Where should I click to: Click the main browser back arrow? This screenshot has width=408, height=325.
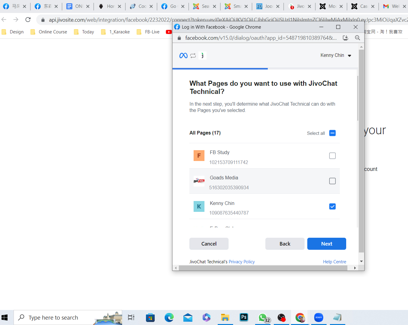tap(4, 20)
